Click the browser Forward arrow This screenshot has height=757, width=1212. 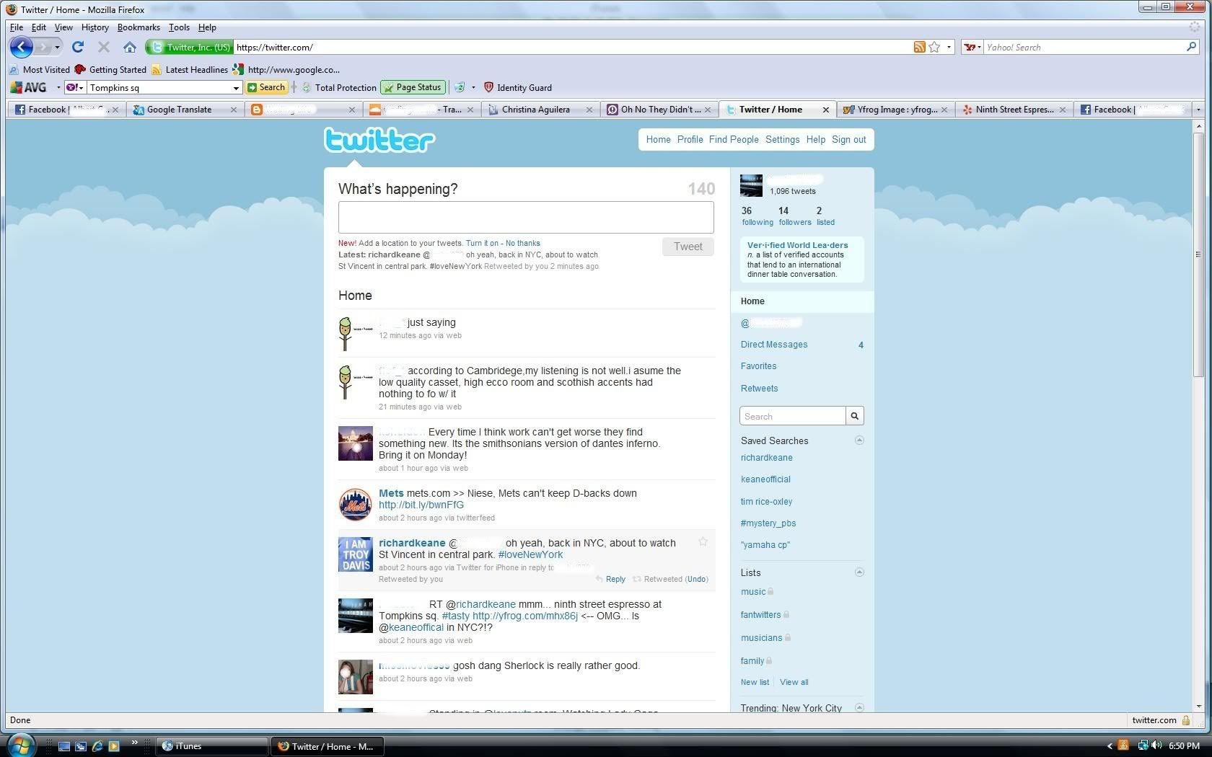click(43, 48)
